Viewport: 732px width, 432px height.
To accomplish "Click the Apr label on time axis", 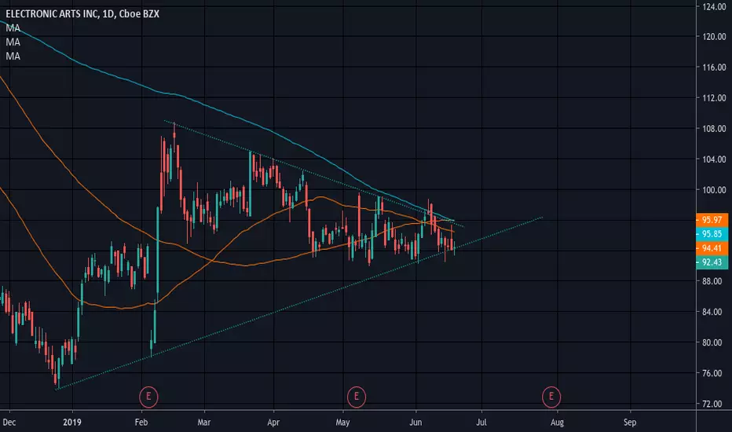I will click(273, 423).
